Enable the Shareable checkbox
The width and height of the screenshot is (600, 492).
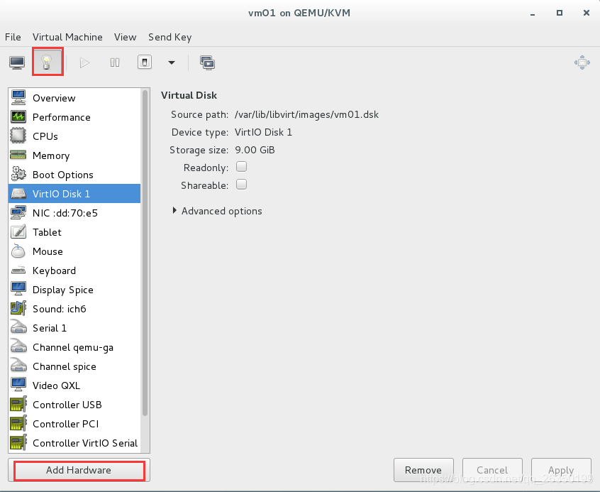[241, 185]
